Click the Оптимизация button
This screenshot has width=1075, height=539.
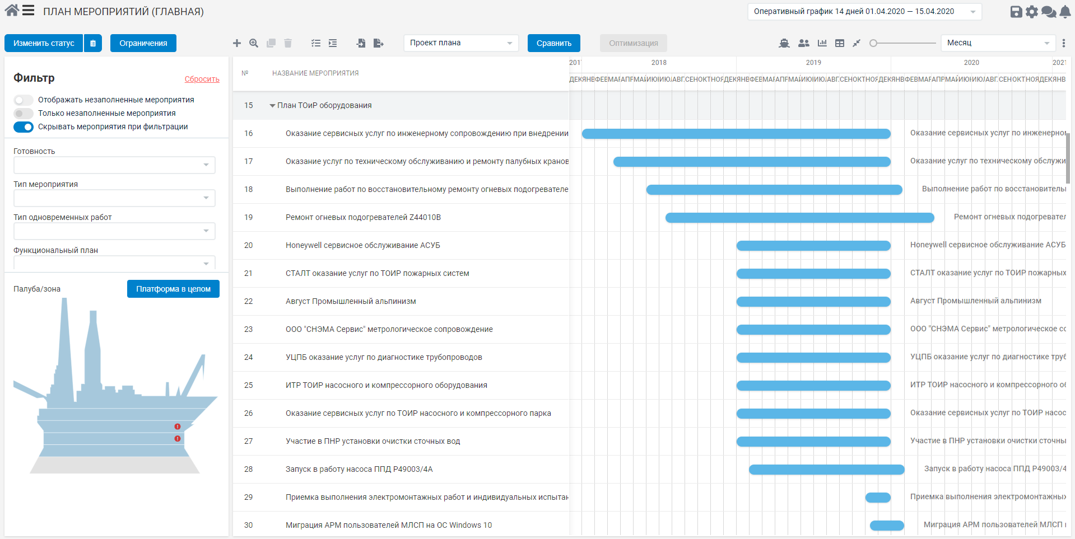(634, 43)
